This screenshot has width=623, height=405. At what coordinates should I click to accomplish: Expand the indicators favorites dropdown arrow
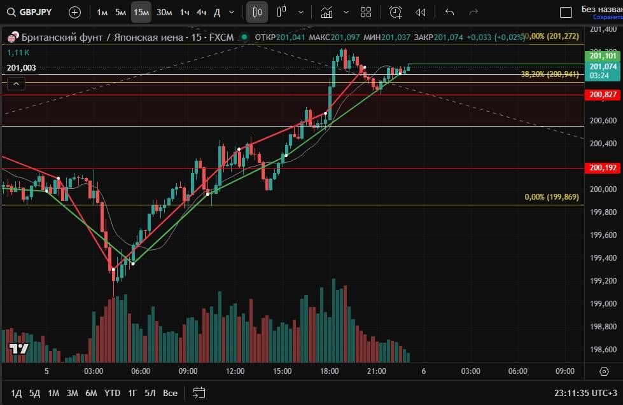[346, 12]
